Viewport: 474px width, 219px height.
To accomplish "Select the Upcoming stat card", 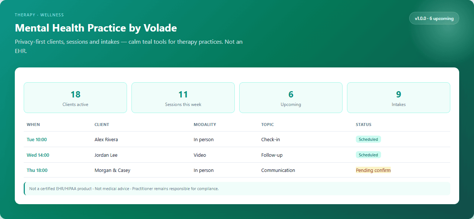I will tap(291, 97).
